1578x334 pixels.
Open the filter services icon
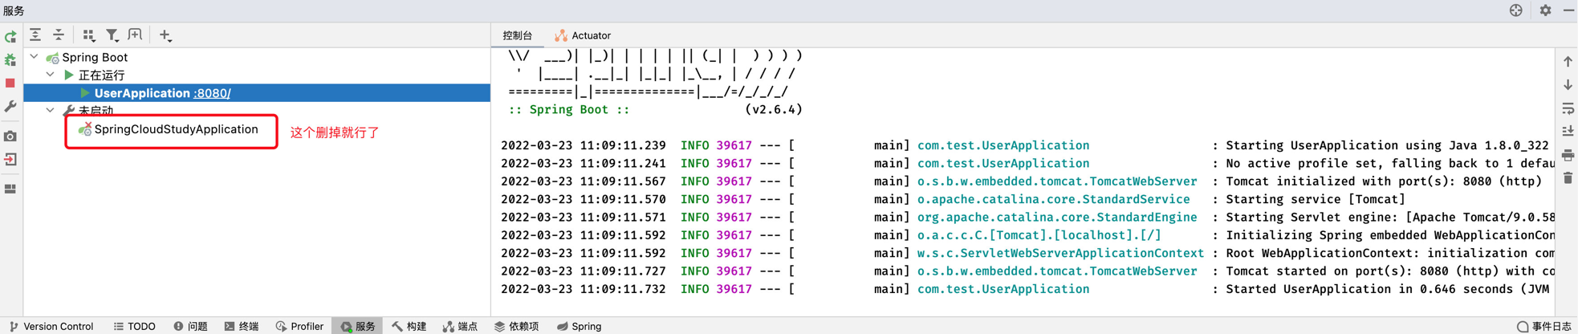pos(112,35)
